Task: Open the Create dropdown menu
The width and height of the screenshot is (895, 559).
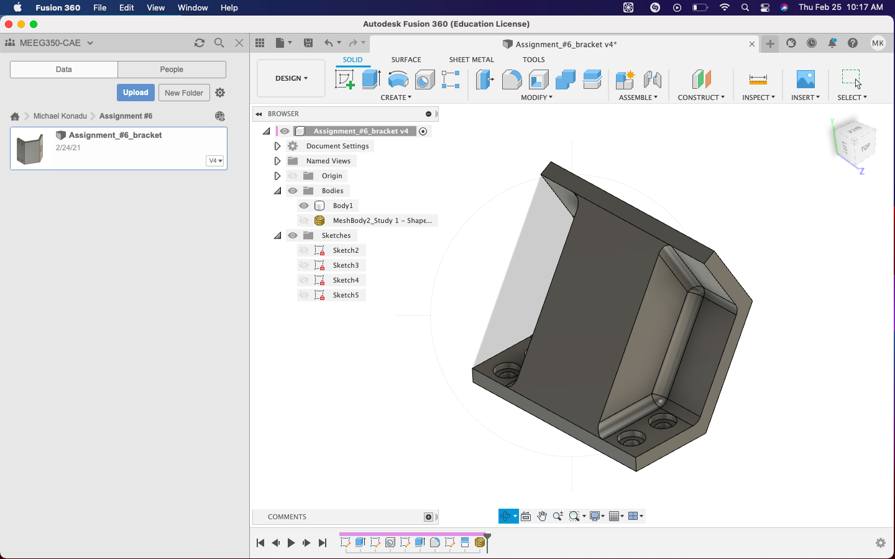Action: point(397,97)
